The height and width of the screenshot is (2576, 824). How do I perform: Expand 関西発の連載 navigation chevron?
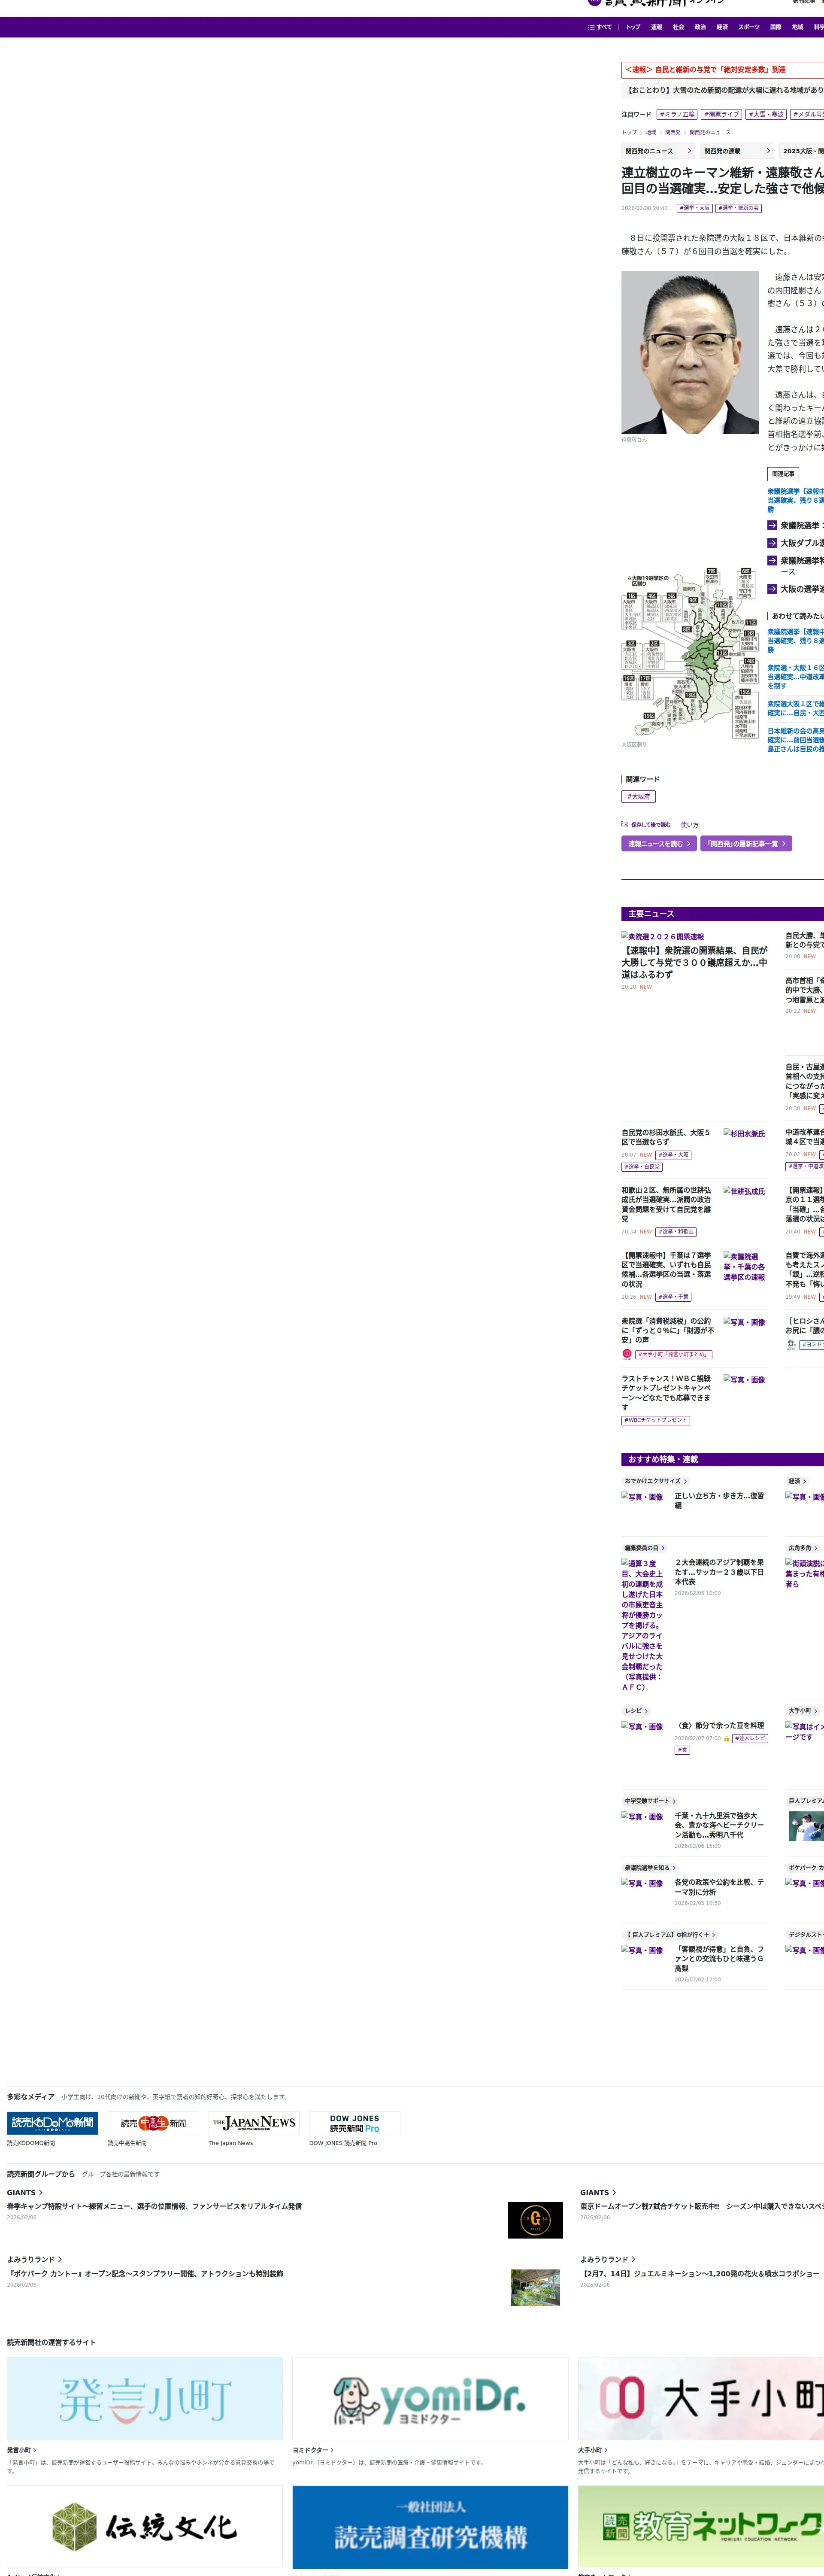pyautogui.click(x=768, y=151)
